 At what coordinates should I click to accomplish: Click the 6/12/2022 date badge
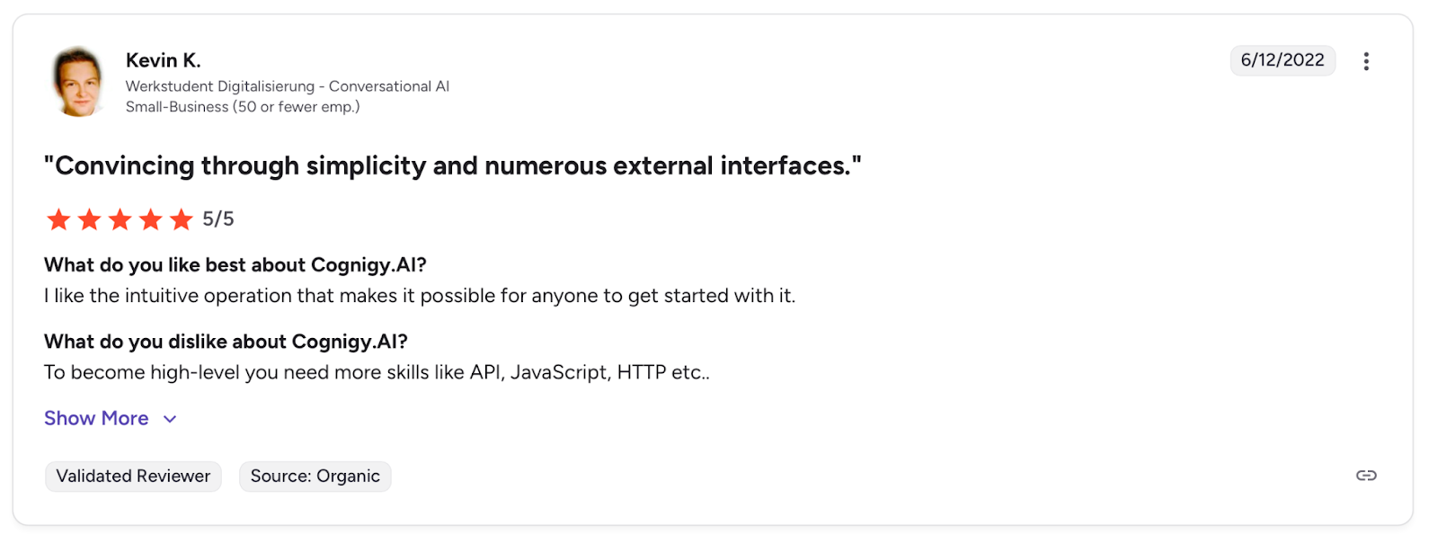click(1282, 60)
